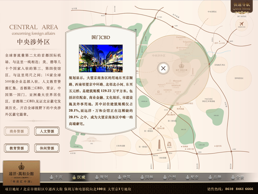Open the 品牌 tab

click(x=215, y=177)
